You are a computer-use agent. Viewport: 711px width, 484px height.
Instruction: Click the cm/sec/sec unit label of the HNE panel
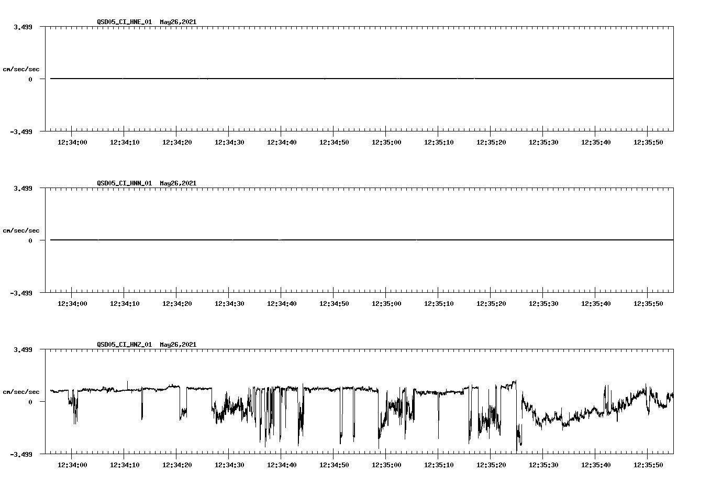pos(21,69)
